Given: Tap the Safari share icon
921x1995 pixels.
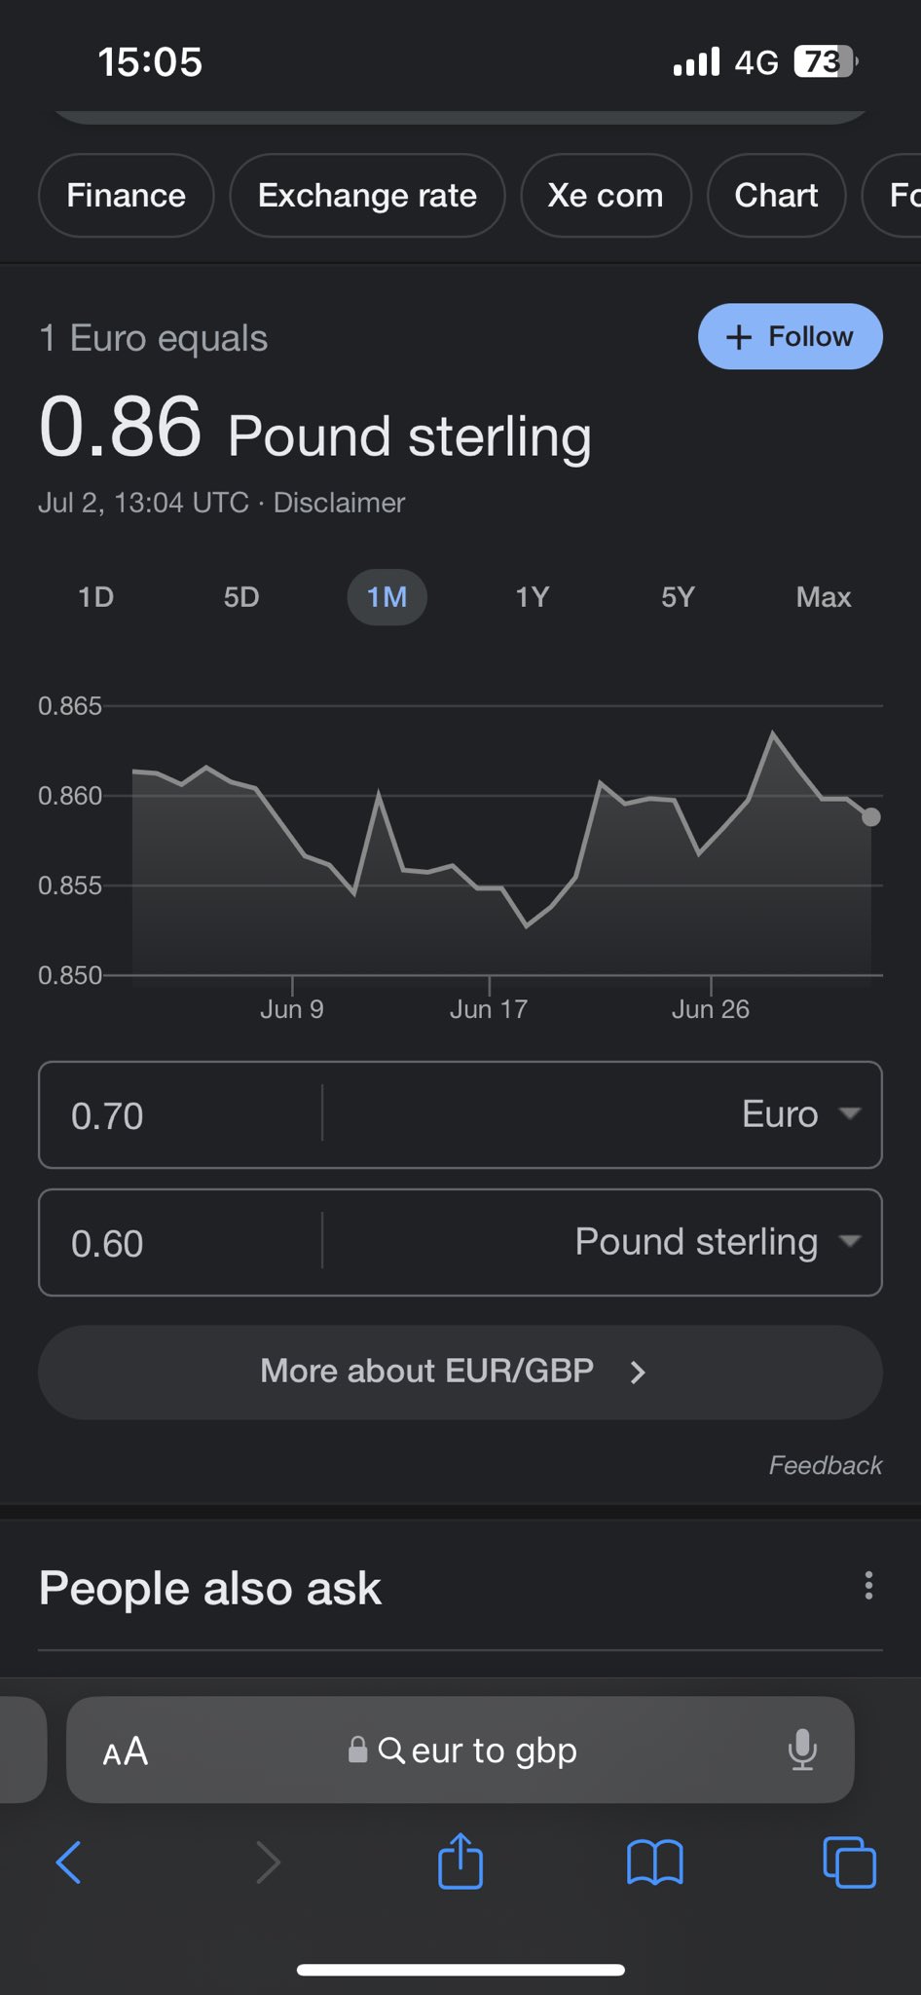Looking at the screenshot, I should (460, 1862).
